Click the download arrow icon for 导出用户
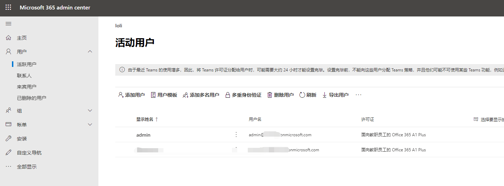 tap(324, 95)
